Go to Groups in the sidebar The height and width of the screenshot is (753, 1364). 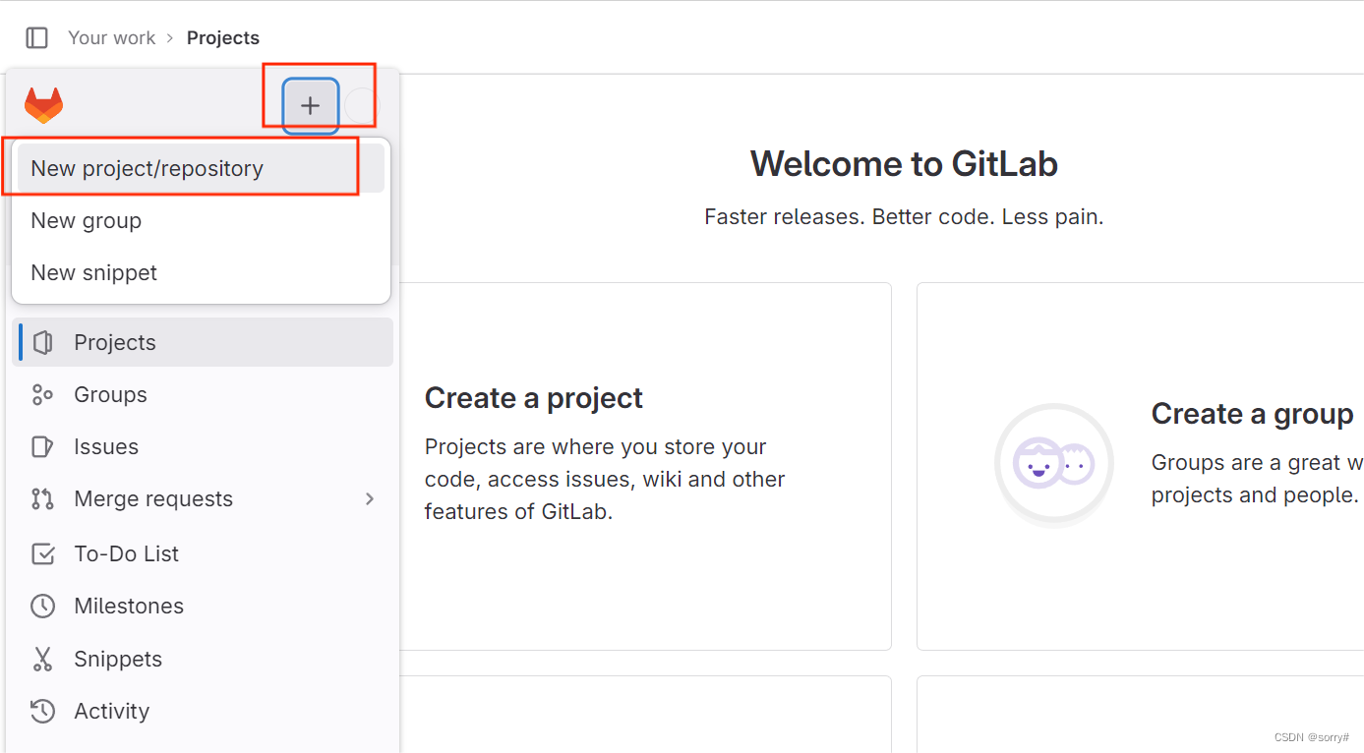point(203,394)
